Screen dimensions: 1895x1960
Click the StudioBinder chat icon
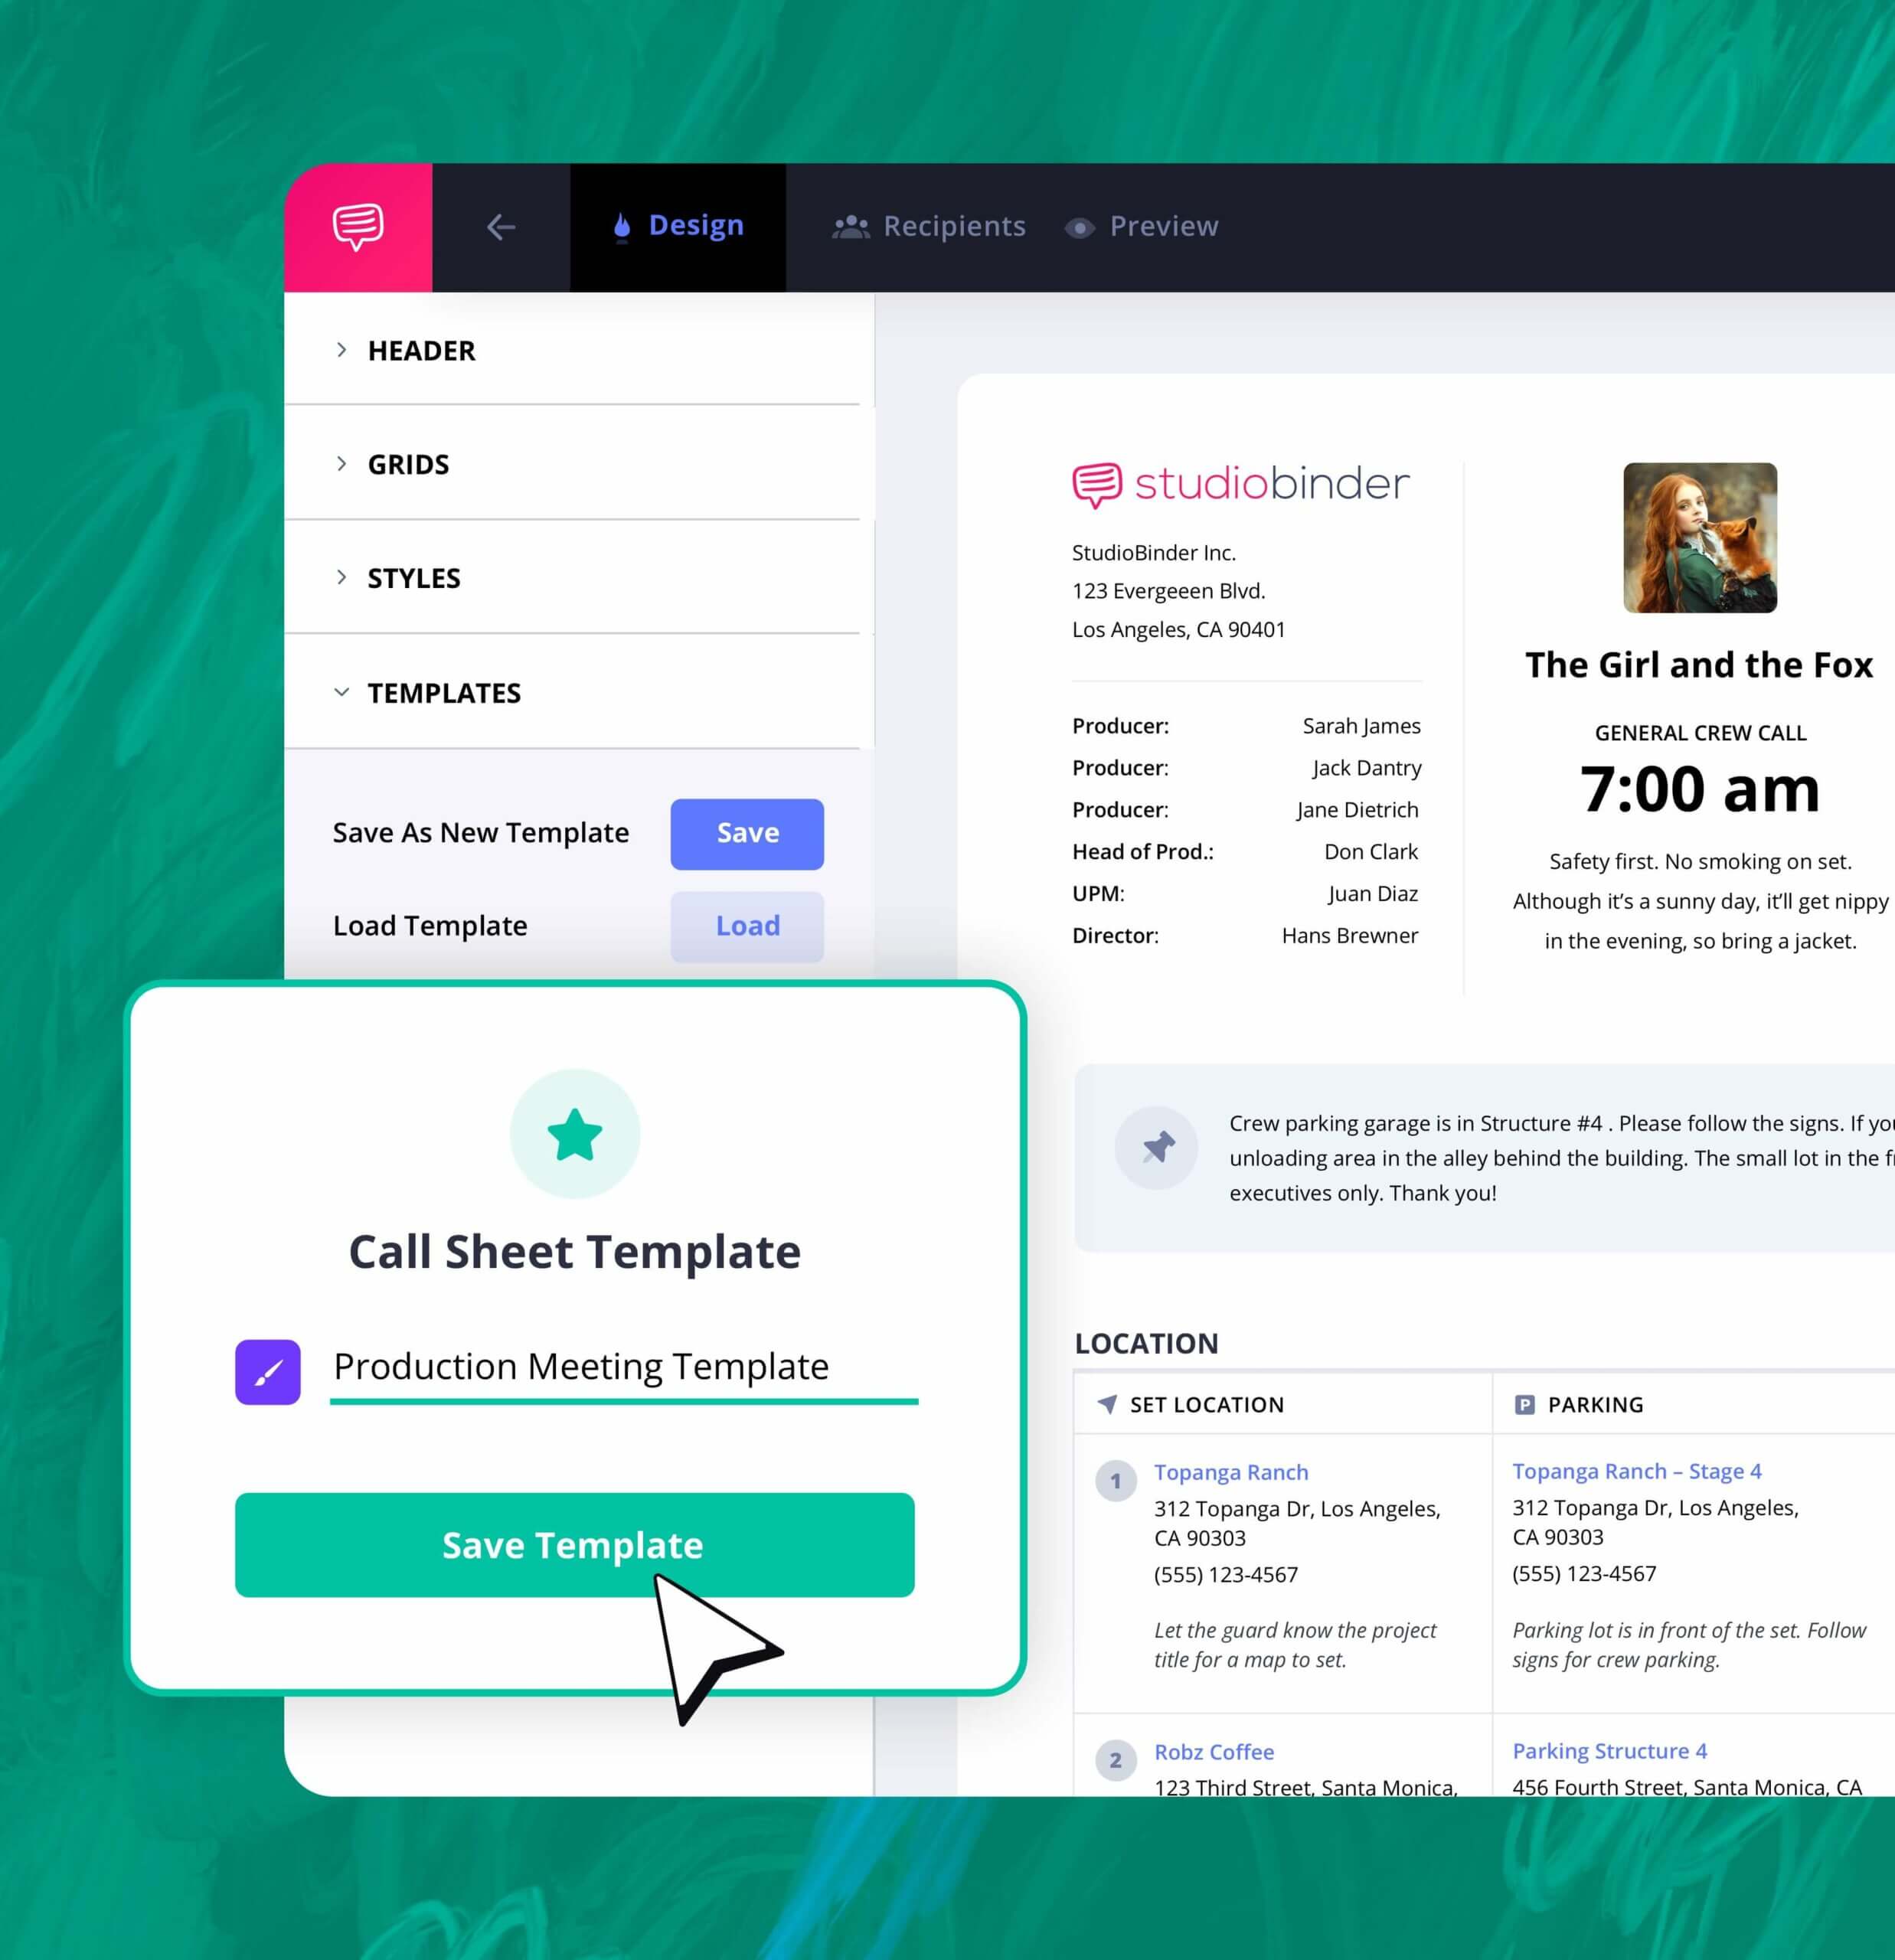tap(357, 224)
